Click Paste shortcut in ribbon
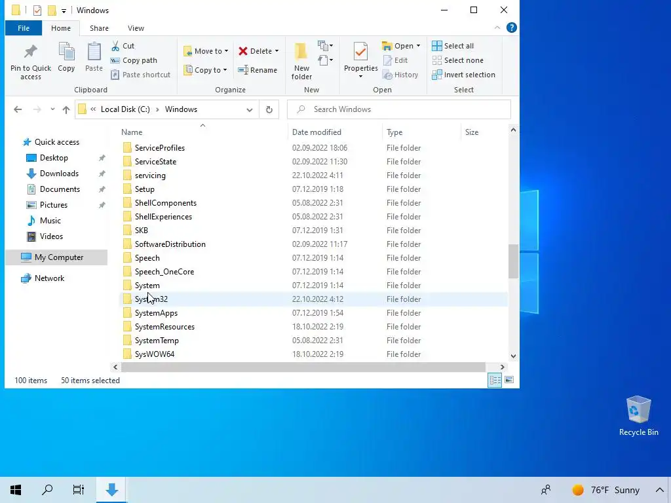This screenshot has height=503, width=671. (x=141, y=75)
